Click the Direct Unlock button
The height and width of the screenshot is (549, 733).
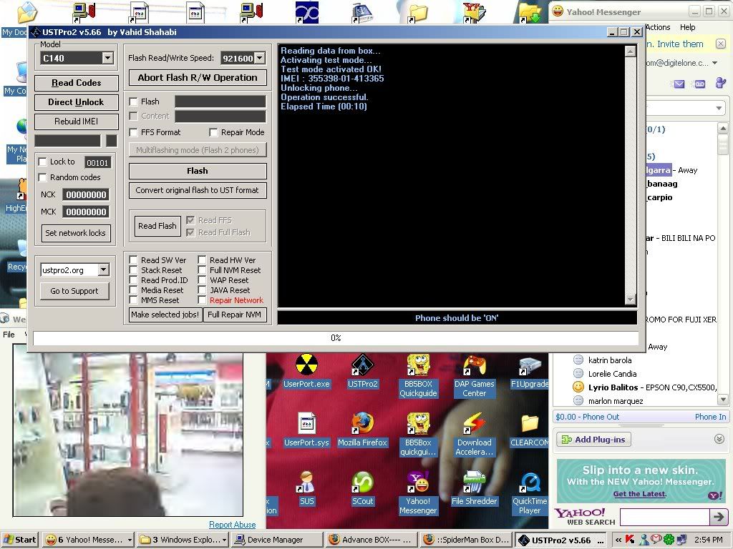pyautogui.click(x=76, y=102)
